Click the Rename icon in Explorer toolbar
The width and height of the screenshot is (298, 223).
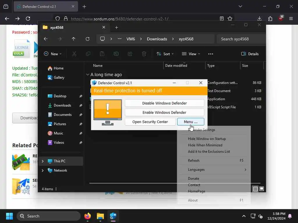(116, 54)
